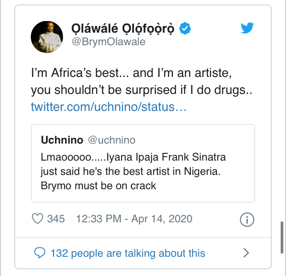
Task: Click the 345 likes count
Action: pyautogui.click(x=56, y=219)
